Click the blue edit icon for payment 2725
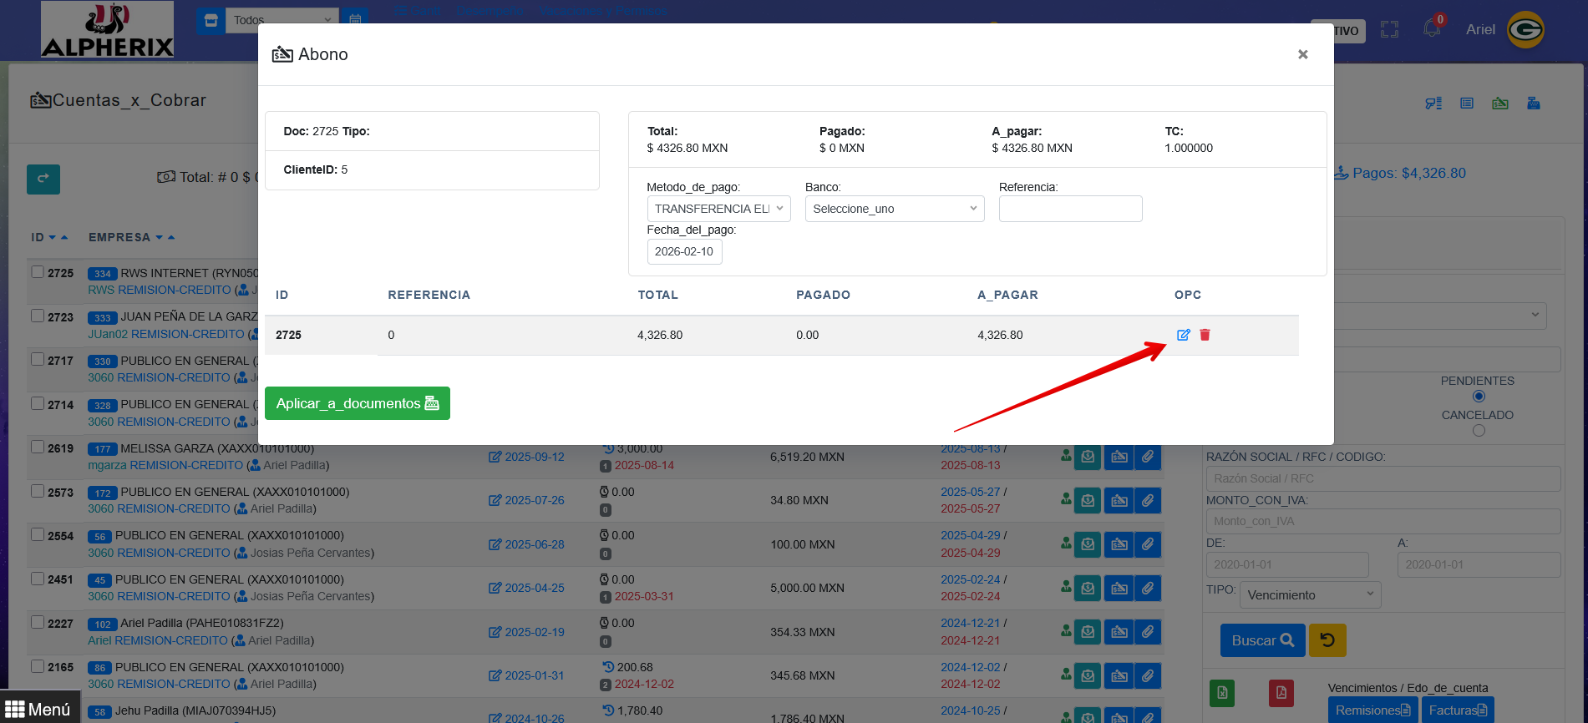The image size is (1588, 723). (x=1183, y=335)
